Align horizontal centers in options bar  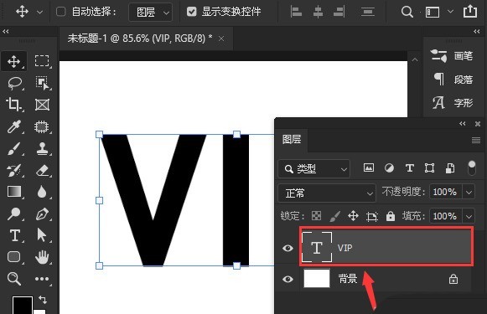[x=318, y=12]
